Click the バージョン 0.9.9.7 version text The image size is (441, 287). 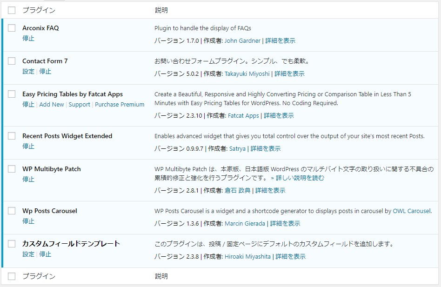point(179,148)
